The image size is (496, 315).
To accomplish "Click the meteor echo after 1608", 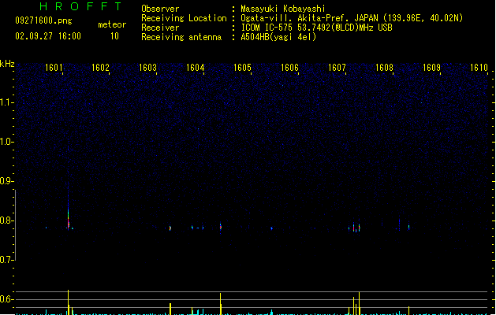I will (x=408, y=227).
